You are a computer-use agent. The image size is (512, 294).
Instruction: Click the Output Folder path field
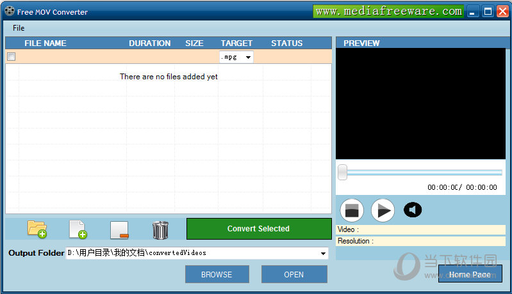197,253
